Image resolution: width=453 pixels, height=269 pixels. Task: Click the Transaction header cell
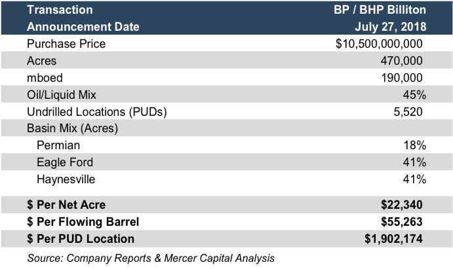60,10
